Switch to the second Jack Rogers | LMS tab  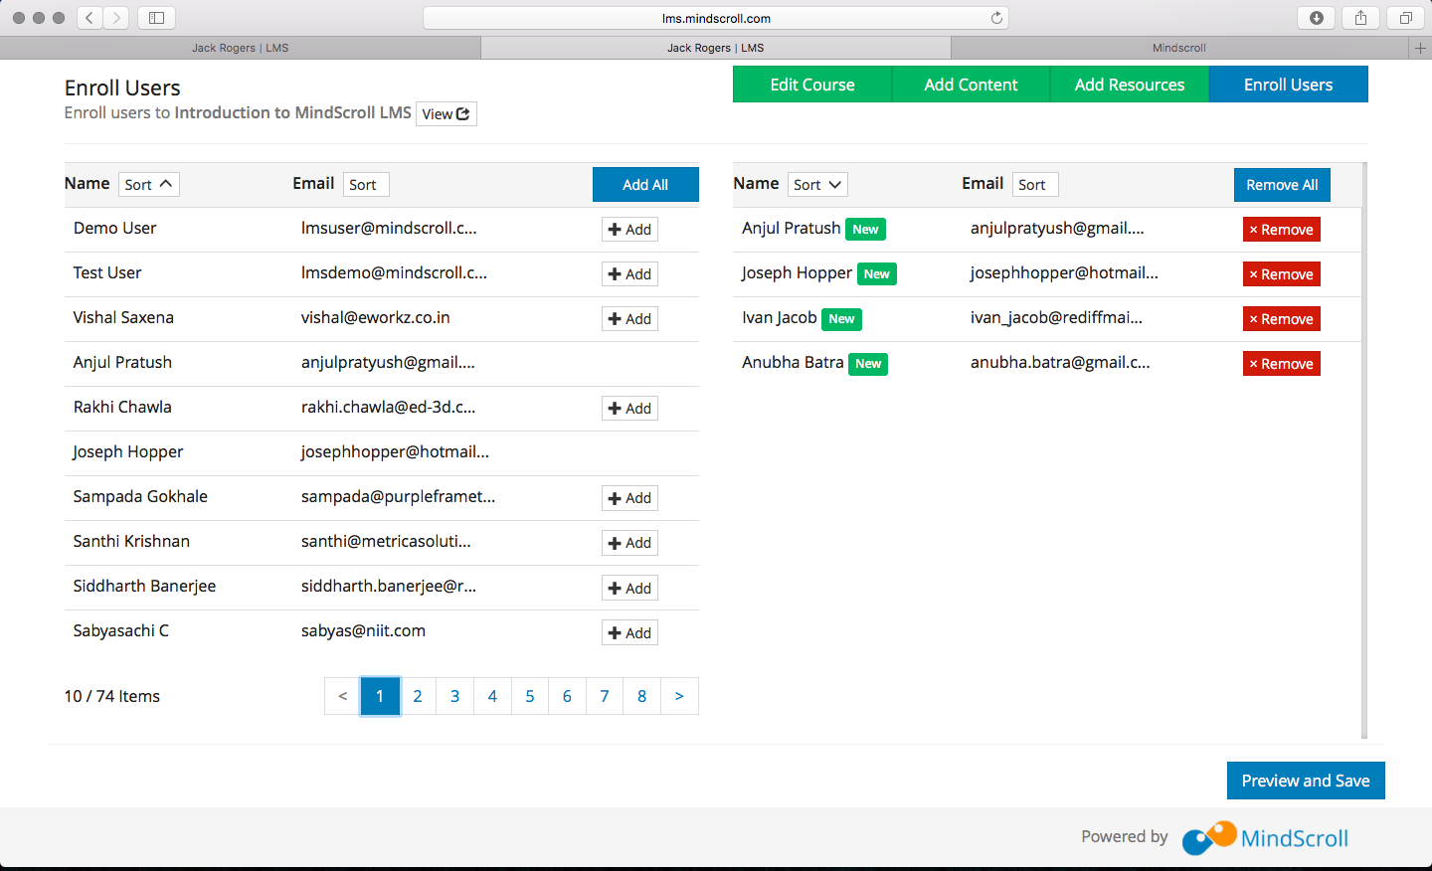[x=715, y=48]
